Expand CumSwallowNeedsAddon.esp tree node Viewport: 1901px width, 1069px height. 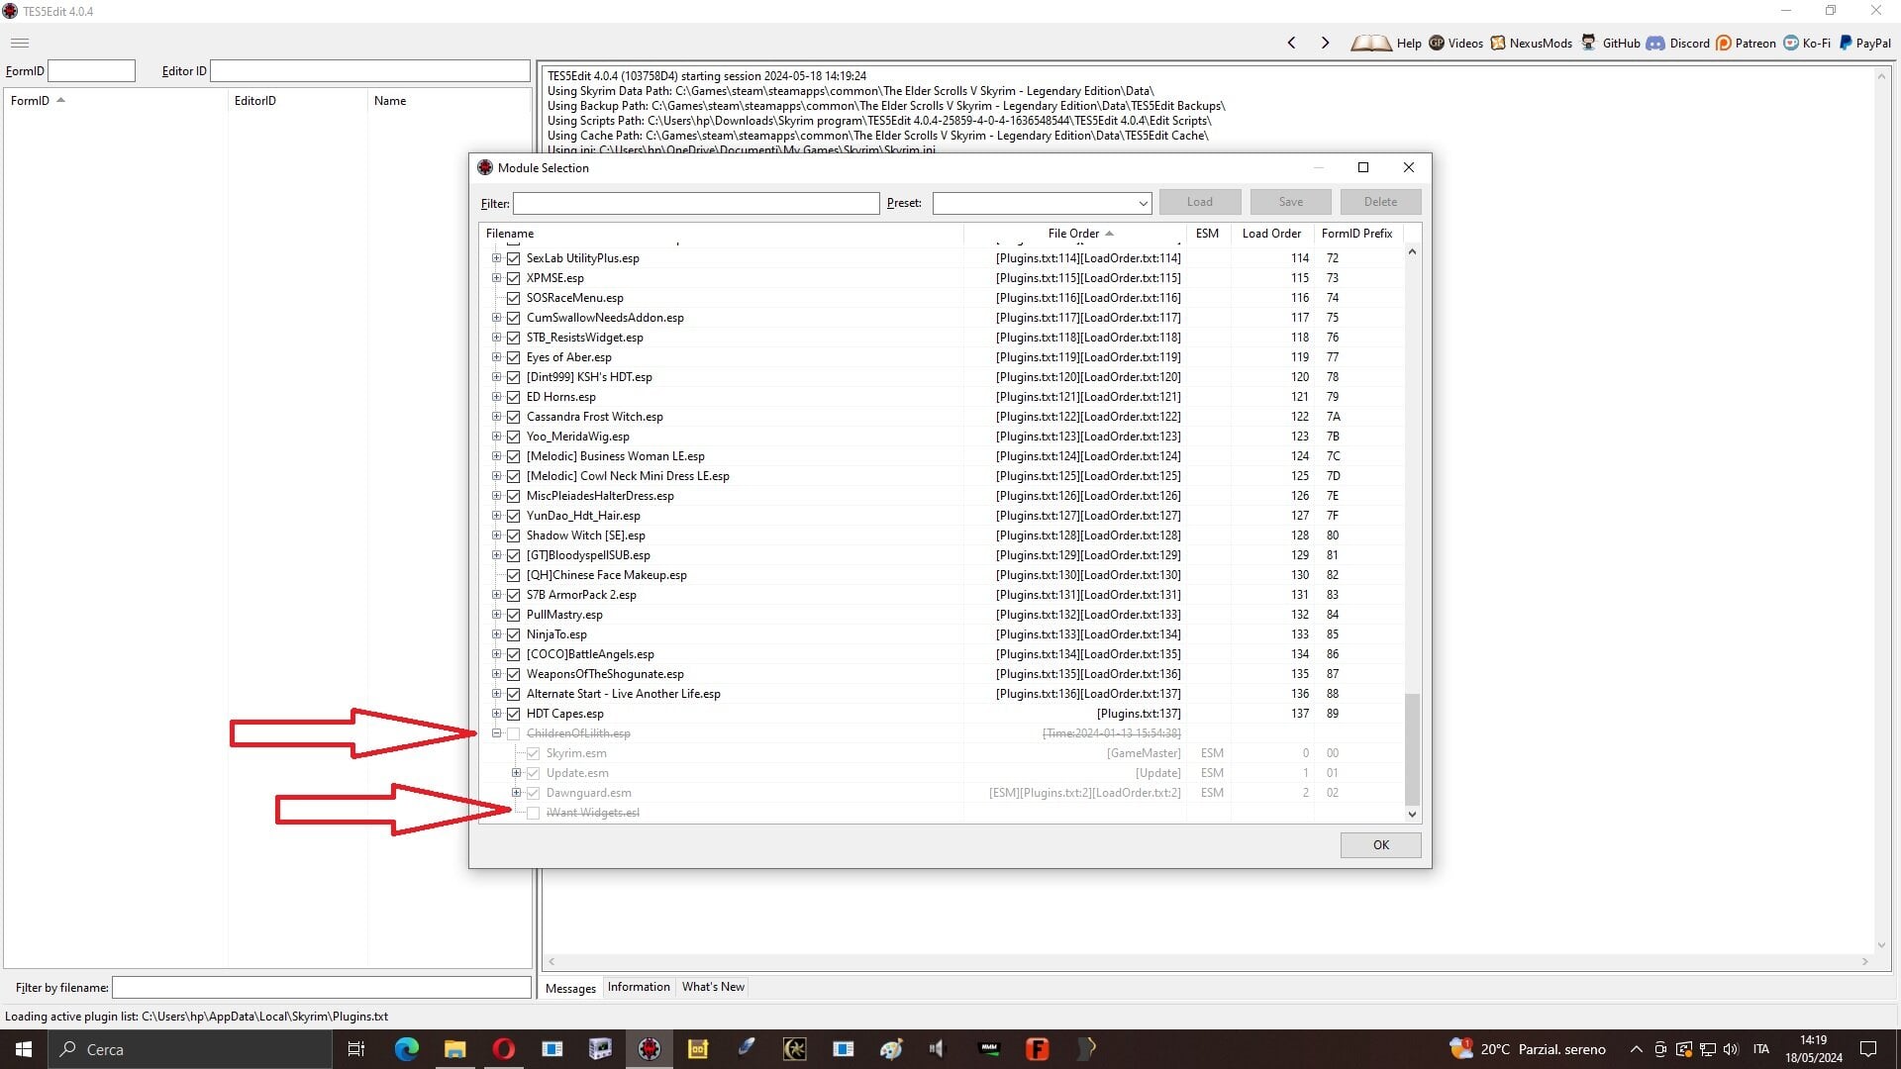[x=497, y=318]
